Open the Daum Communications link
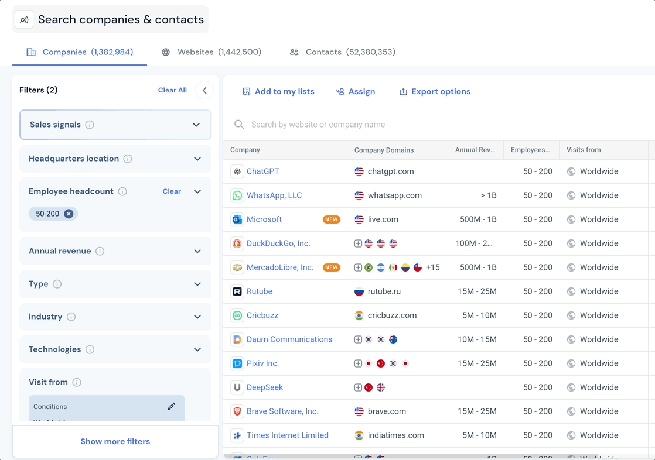The width and height of the screenshot is (655, 460). 289,339
